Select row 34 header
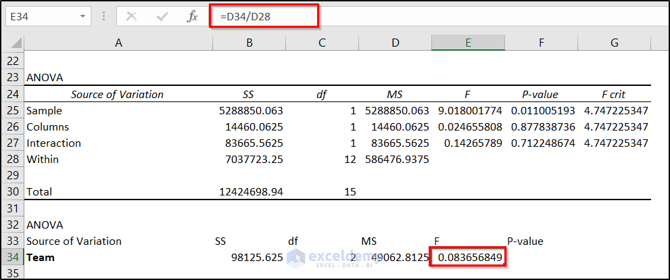This screenshot has height=280, width=670. tap(14, 257)
